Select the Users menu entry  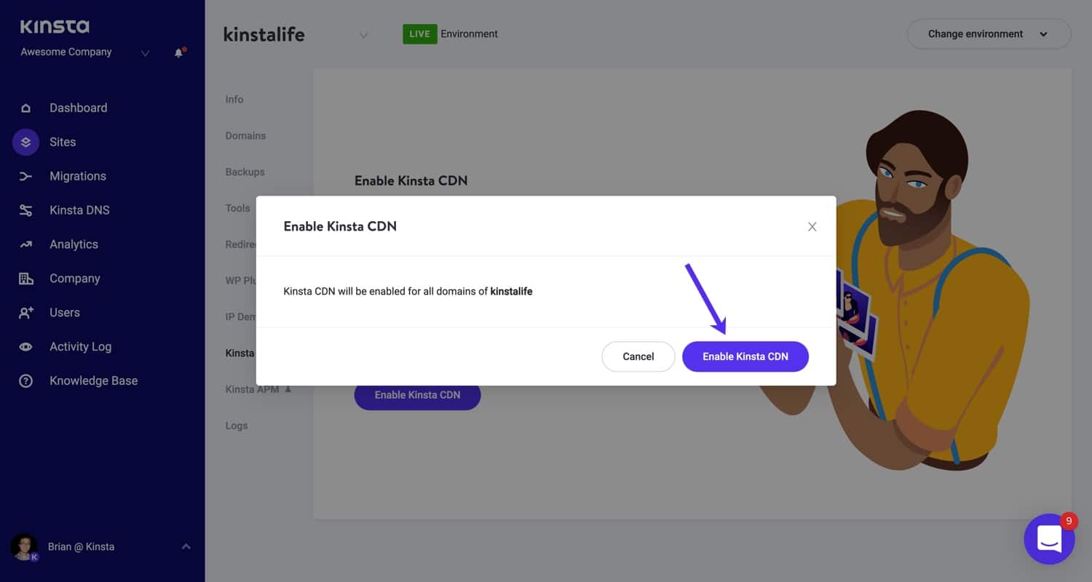point(64,312)
